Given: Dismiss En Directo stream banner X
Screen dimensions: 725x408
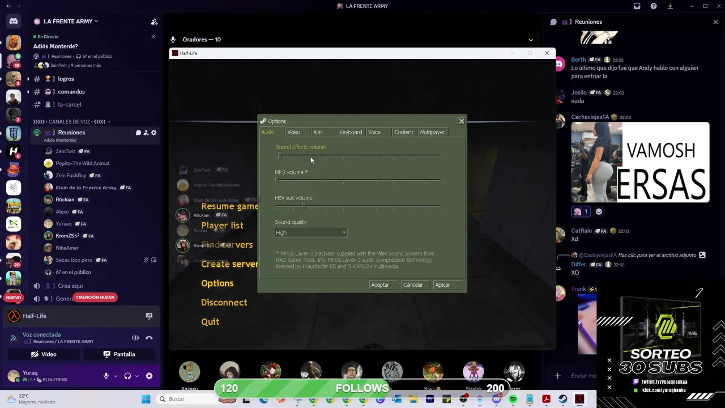Looking at the screenshot, I should (x=153, y=37).
